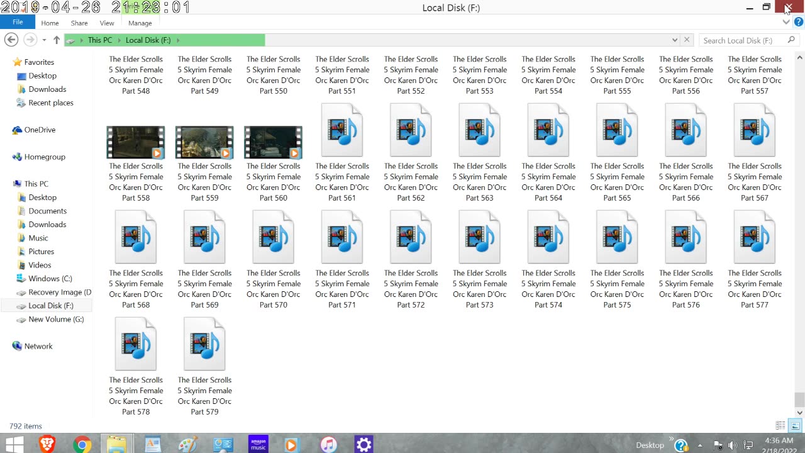The height and width of the screenshot is (453, 805).
Task: Select the Part 563 media file icon
Action: pyautogui.click(x=479, y=130)
